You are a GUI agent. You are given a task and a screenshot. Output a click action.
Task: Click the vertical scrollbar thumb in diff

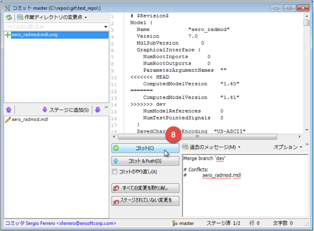306,23
